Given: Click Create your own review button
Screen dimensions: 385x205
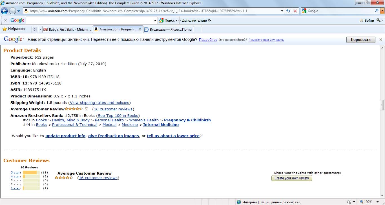Looking at the screenshot, I should 292,178.
